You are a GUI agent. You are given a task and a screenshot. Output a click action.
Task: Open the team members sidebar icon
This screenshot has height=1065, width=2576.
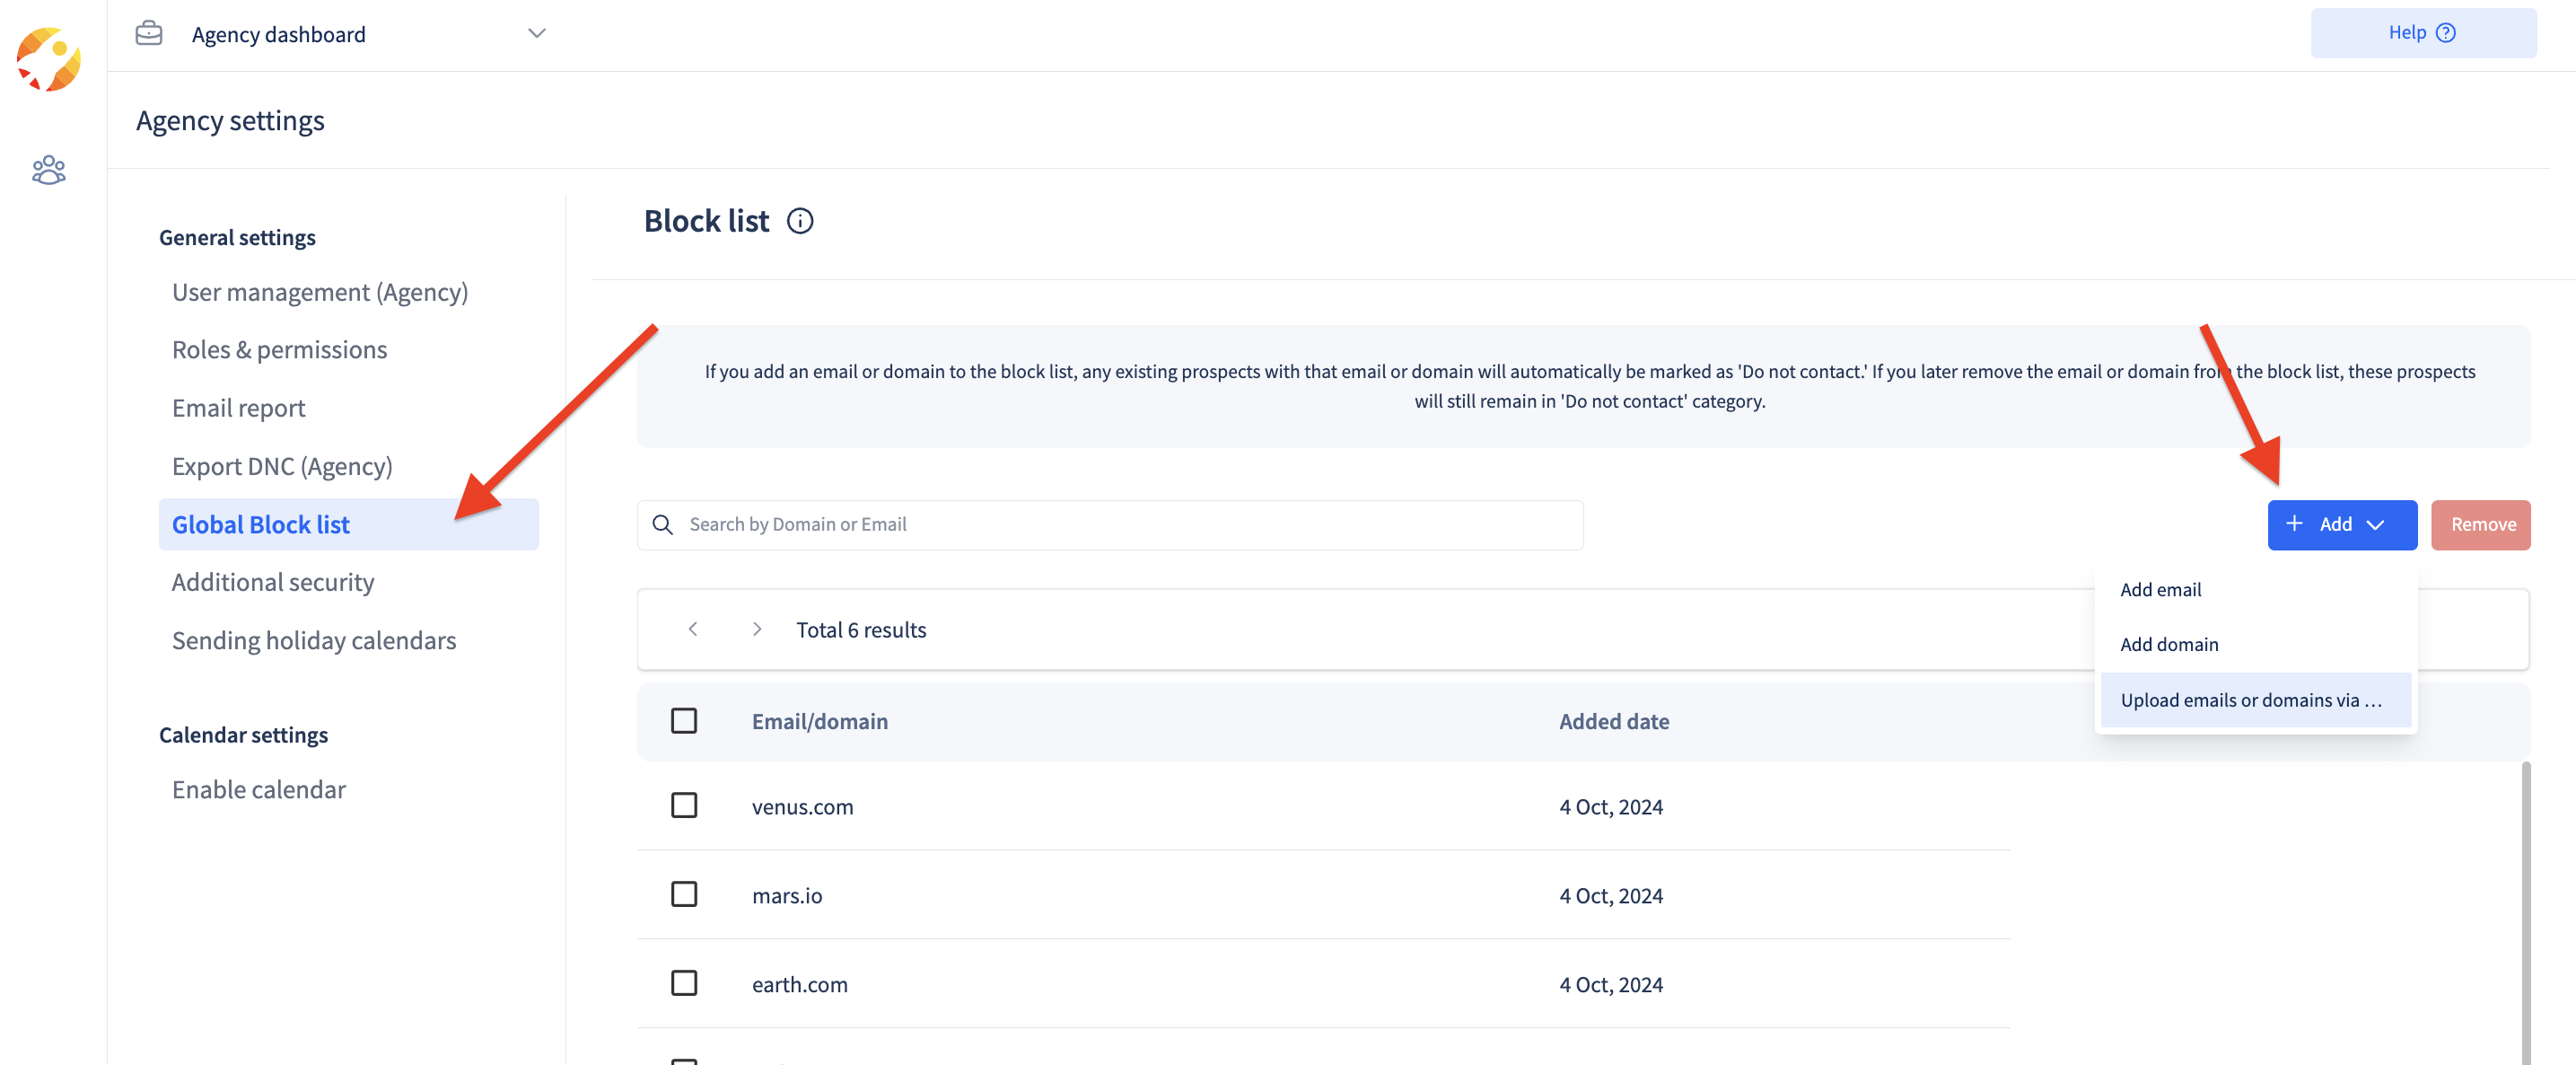pyautogui.click(x=48, y=170)
